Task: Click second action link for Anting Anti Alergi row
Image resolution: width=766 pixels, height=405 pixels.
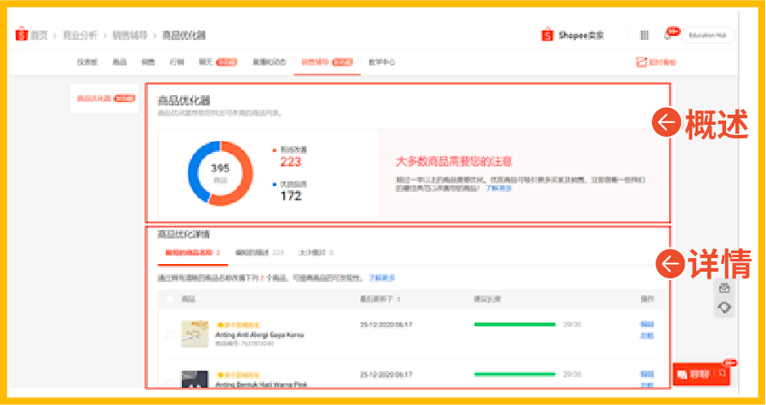Action: [647, 335]
